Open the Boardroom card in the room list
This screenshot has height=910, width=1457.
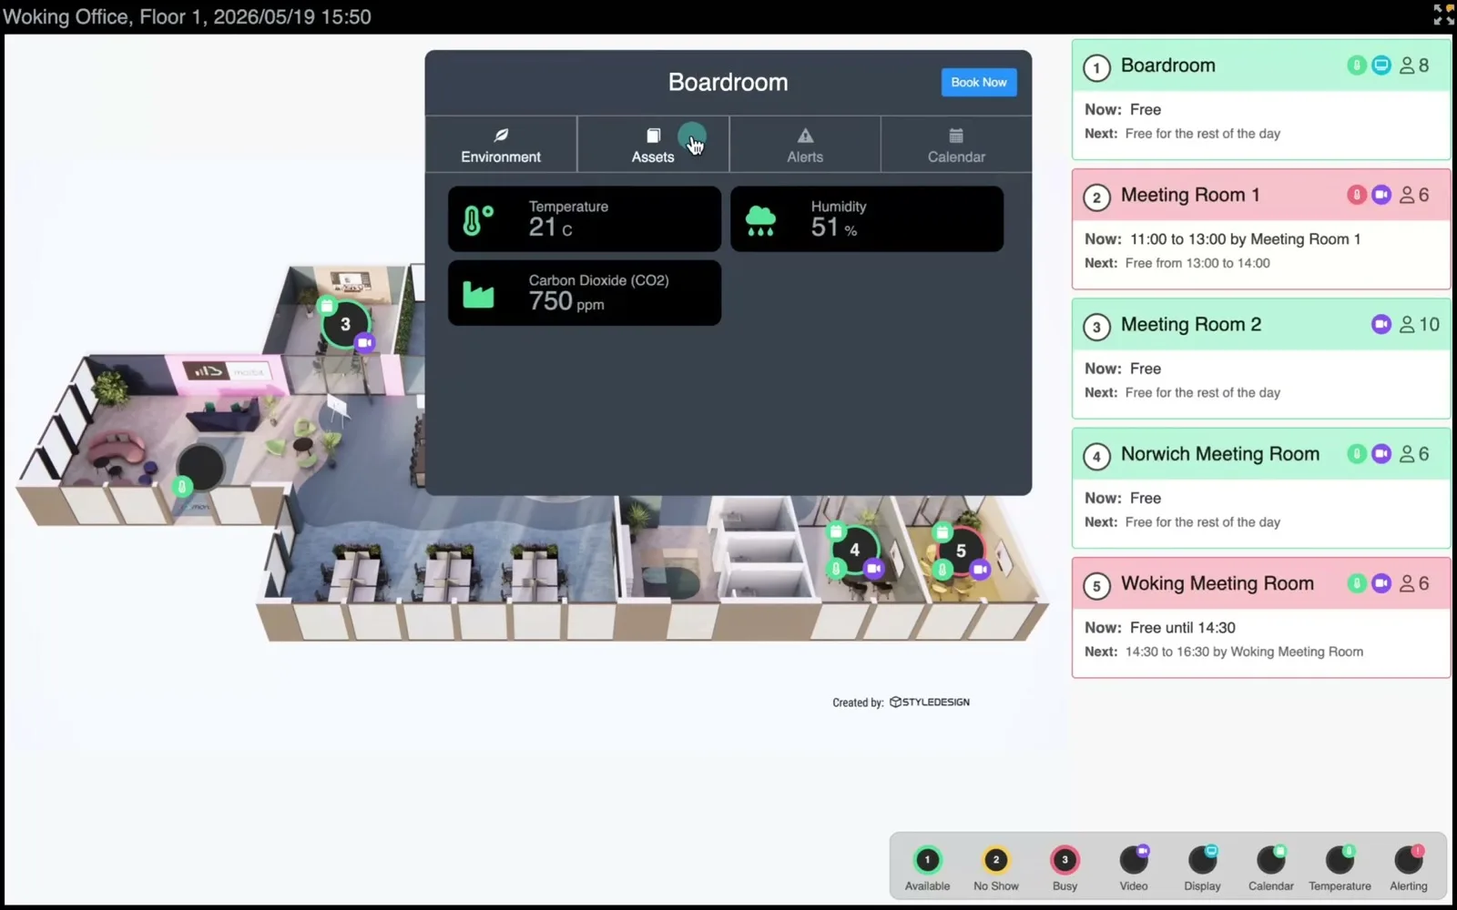click(x=1260, y=99)
